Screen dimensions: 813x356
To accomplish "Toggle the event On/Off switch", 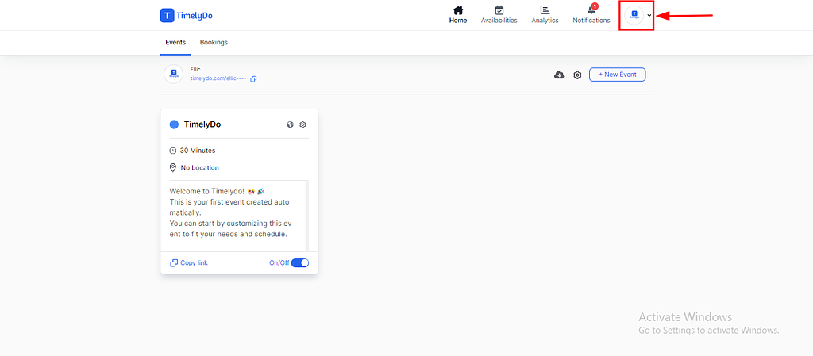I will click(x=299, y=263).
